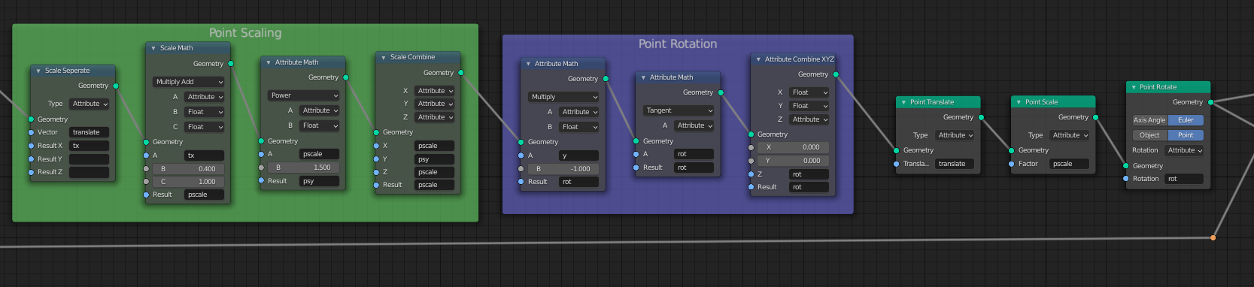
Task: Click the Geometry input socket of Scale Combine
Action: point(376,132)
